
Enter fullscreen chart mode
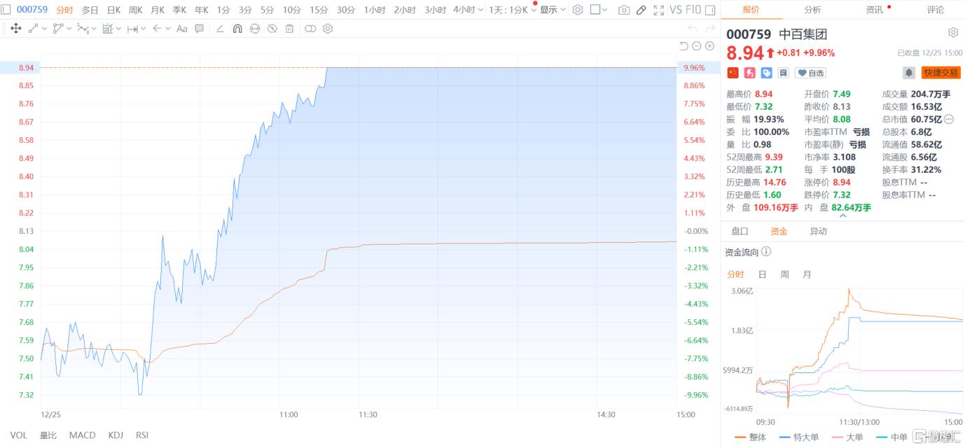pos(658,10)
